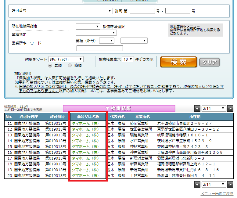
Task: Open タマホーム(株) link in row 12
Action: tap(85, 129)
